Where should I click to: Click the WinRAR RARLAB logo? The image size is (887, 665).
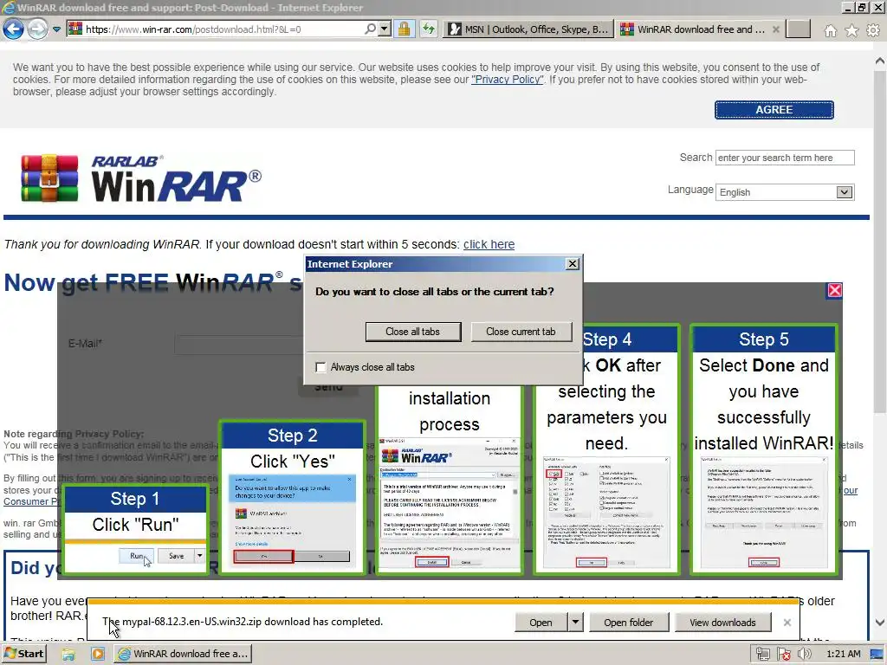point(141,178)
